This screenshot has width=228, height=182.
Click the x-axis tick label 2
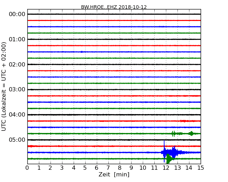point(50,168)
